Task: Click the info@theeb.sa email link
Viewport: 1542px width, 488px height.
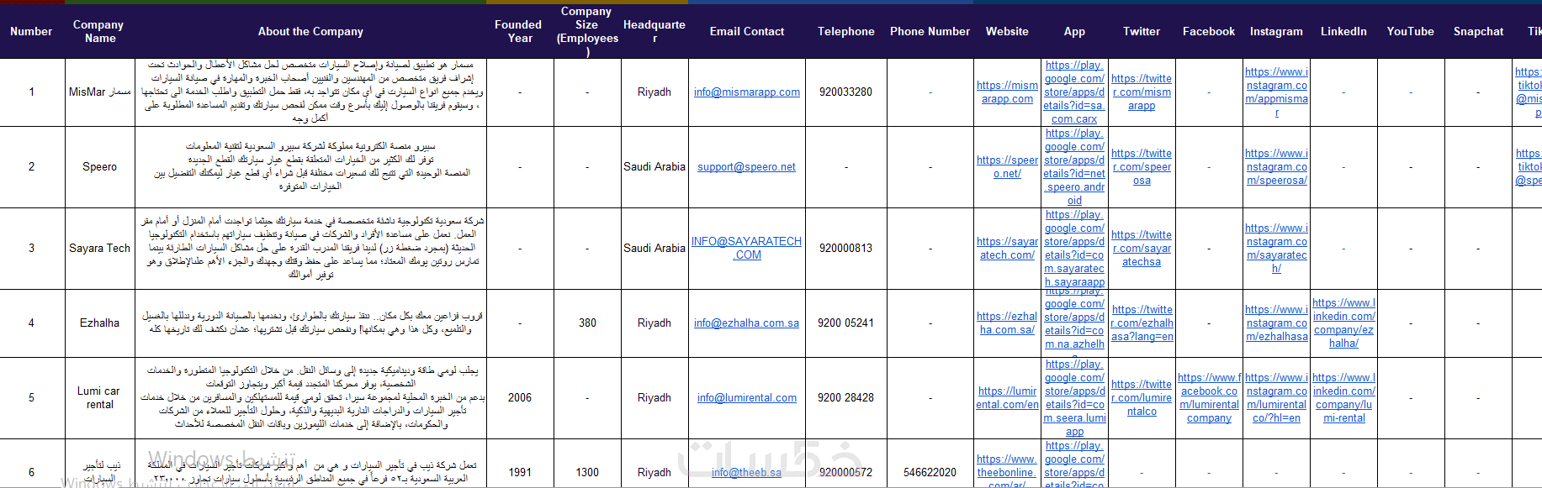Action: click(746, 473)
